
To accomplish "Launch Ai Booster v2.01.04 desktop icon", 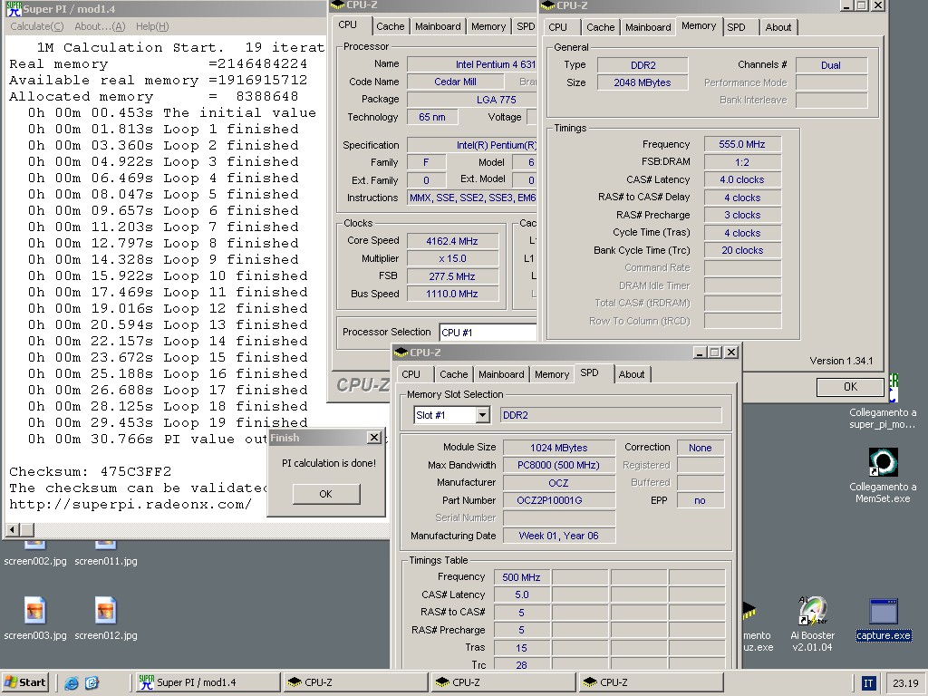I will coord(813,610).
